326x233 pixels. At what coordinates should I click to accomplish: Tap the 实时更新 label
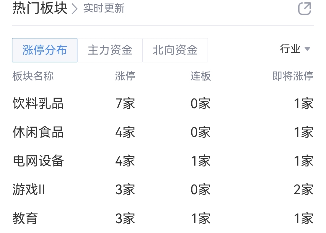pos(104,9)
